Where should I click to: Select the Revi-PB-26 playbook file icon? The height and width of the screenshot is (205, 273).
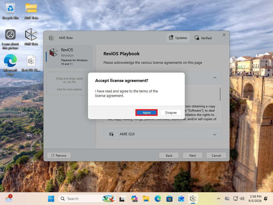[x=31, y=63]
